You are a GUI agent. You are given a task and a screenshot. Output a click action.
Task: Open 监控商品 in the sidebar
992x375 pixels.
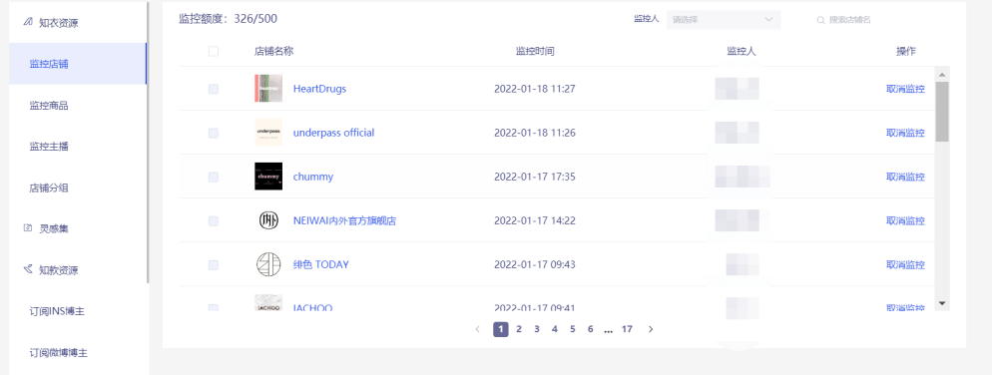point(49,106)
